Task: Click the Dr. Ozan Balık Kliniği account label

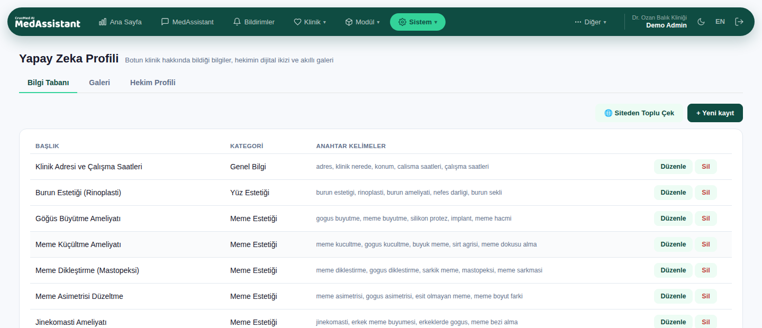Action: pos(659,17)
